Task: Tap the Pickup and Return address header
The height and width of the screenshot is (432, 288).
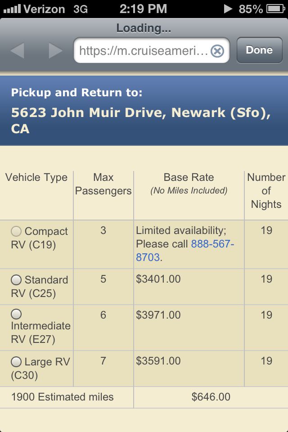Action: pos(144,111)
